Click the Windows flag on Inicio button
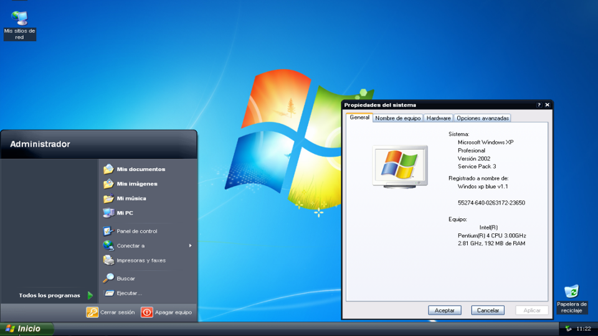598x336 pixels. tap(11, 329)
